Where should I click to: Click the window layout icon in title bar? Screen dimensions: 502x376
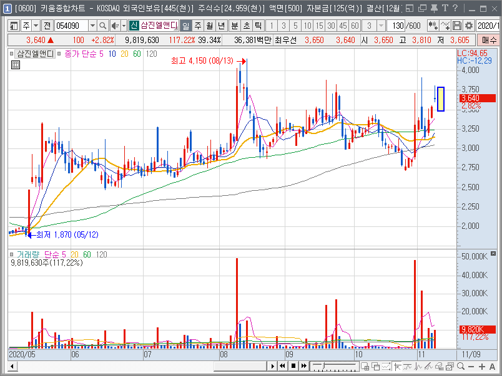click(x=410, y=8)
